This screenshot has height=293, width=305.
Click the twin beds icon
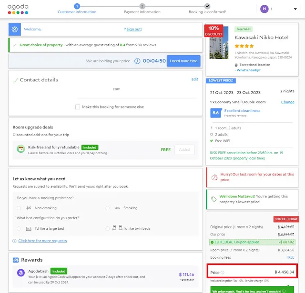point(118,228)
